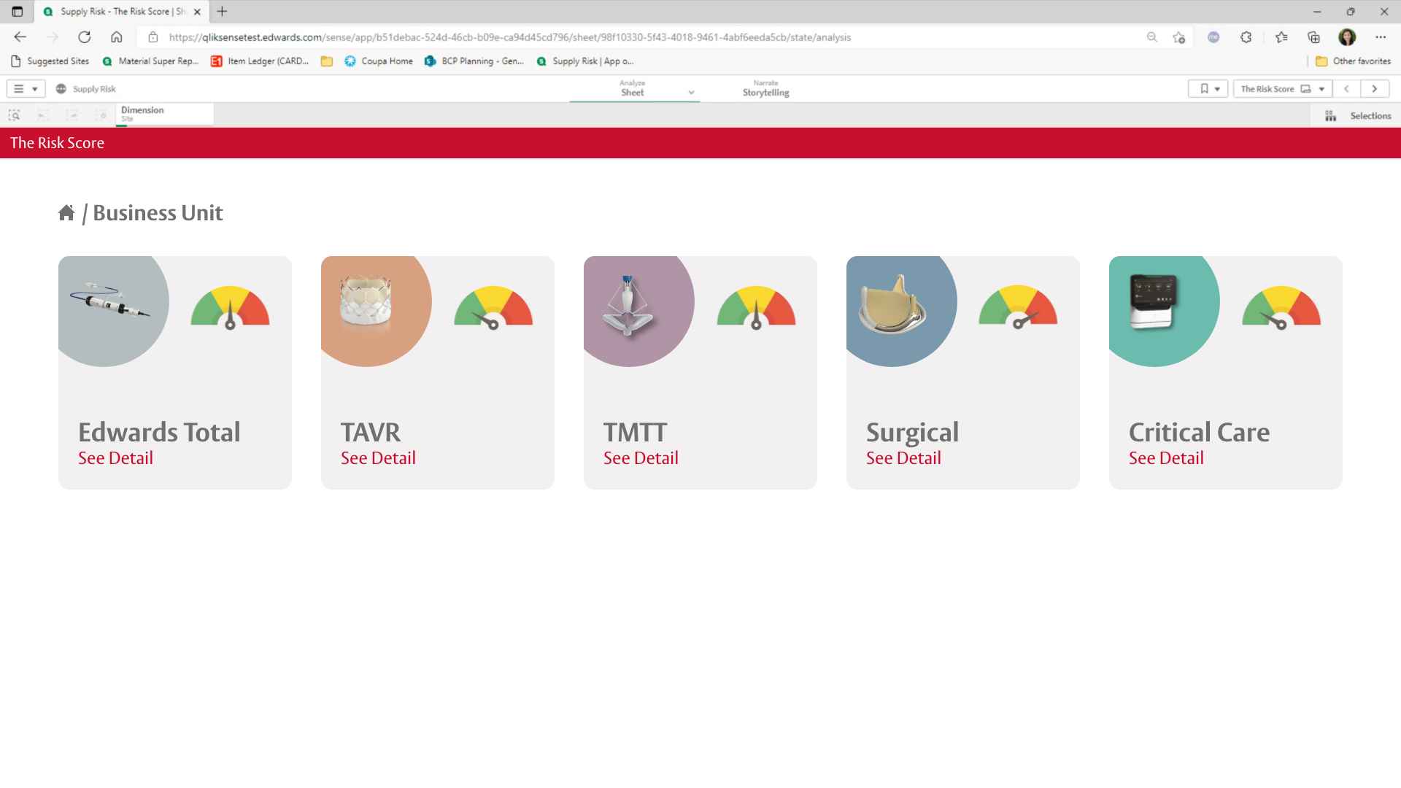Open See Detail under TAVR

[378, 458]
